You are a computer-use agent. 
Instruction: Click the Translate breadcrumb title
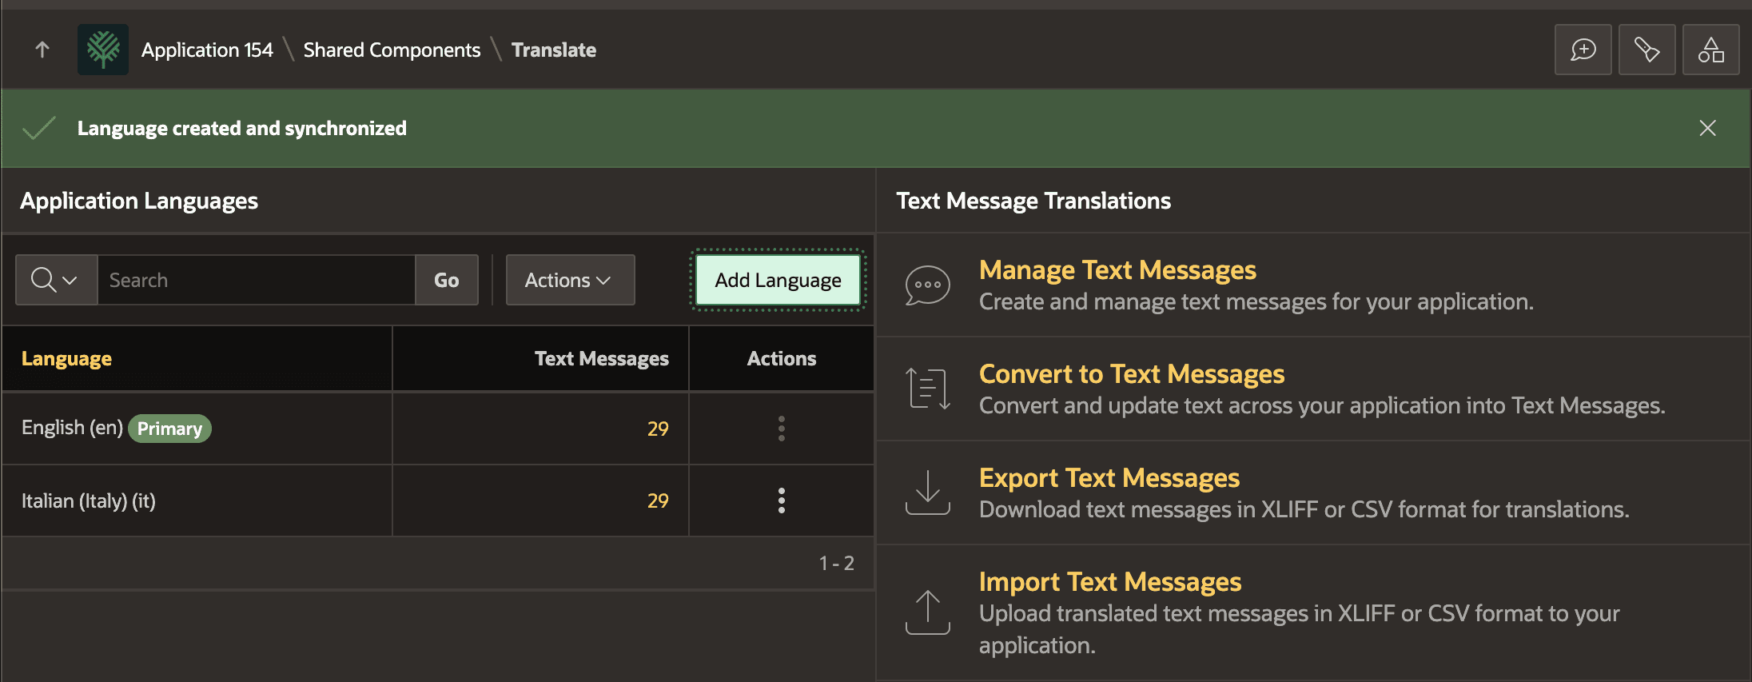pos(554,50)
